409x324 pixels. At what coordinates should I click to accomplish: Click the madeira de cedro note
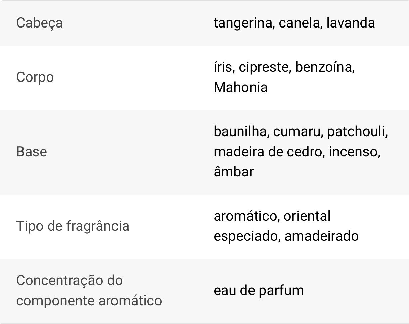click(268, 152)
